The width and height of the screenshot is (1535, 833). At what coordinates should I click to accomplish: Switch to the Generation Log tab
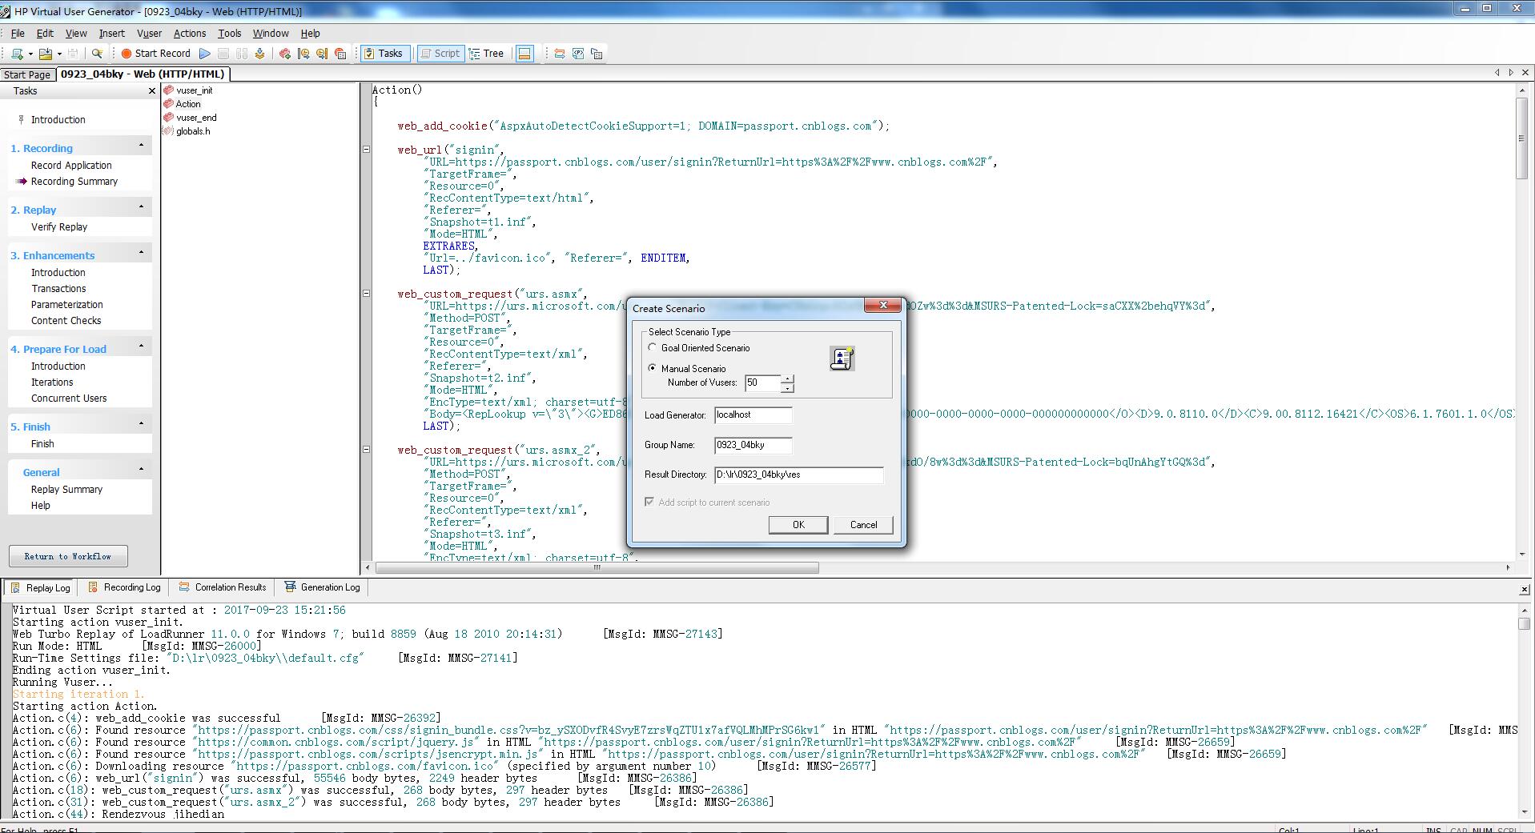323,587
